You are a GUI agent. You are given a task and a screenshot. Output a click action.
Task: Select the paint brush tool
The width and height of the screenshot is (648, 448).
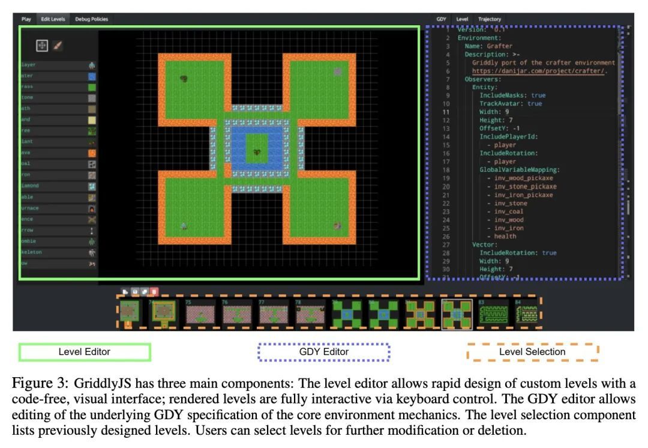coord(58,46)
